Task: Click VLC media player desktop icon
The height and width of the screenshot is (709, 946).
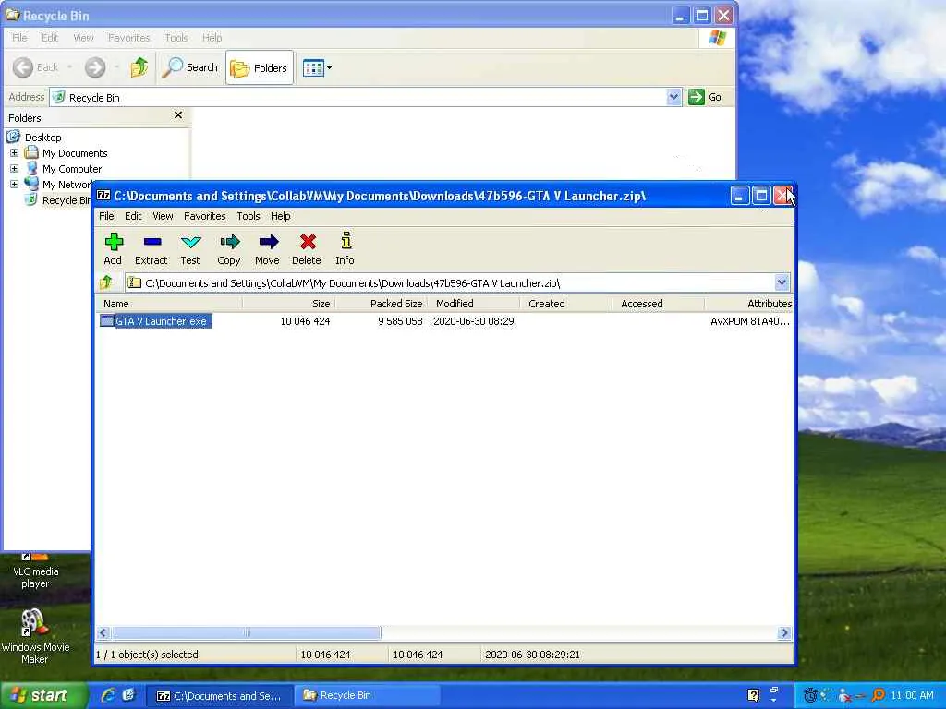Action: click(x=35, y=571)
